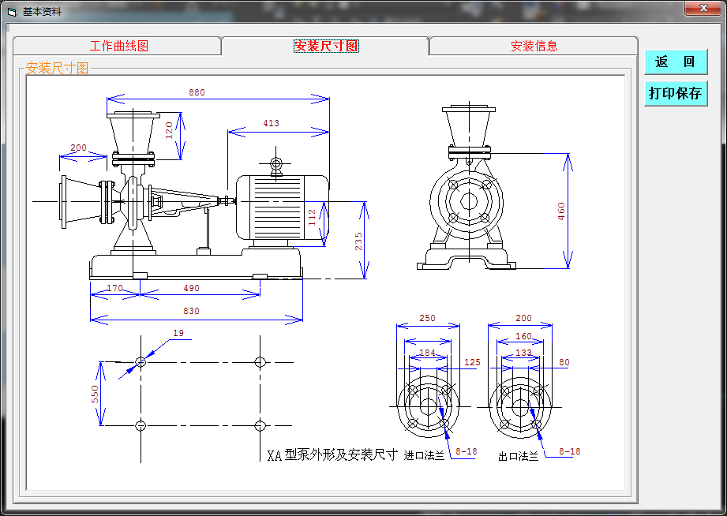Click the XA 型泵外形及安装尺寸 caption
This screenshot has width=727, height=516.
pos(332,454)
